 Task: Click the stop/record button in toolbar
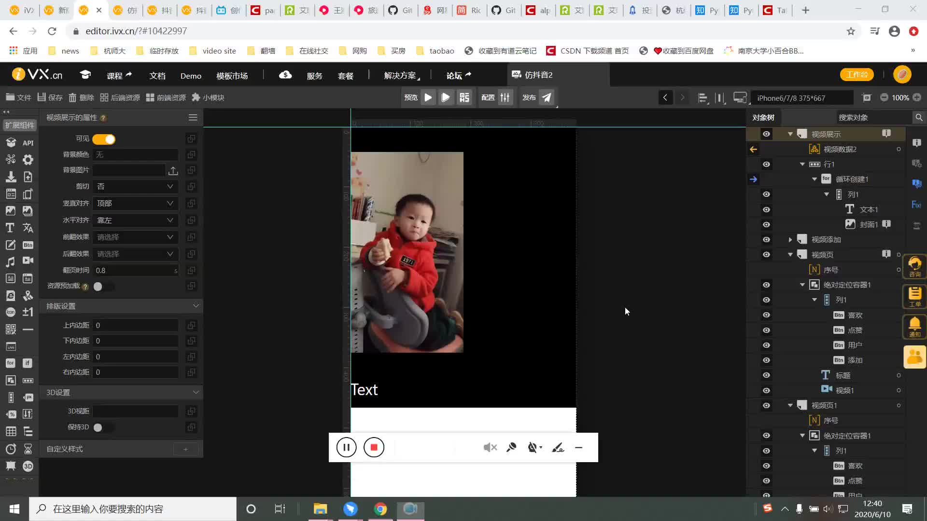click(x=374, y=448)
